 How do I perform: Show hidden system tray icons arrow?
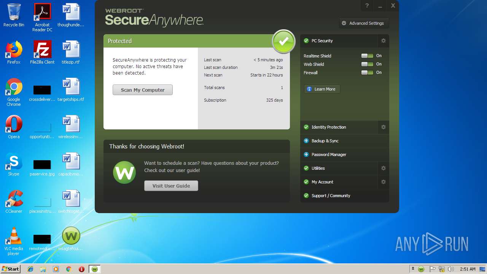point(413,269)
